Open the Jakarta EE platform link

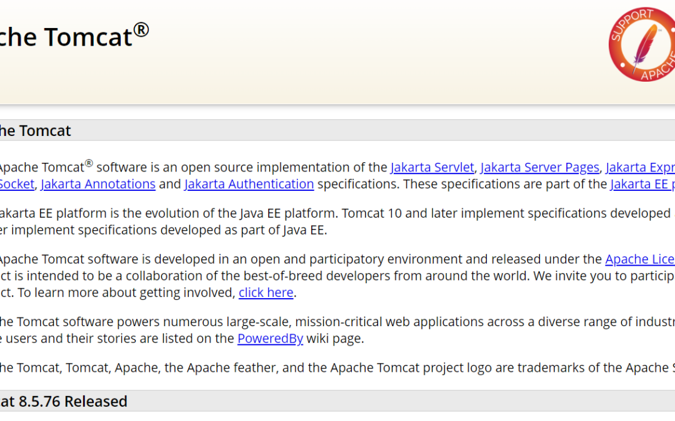pos(642,184)
